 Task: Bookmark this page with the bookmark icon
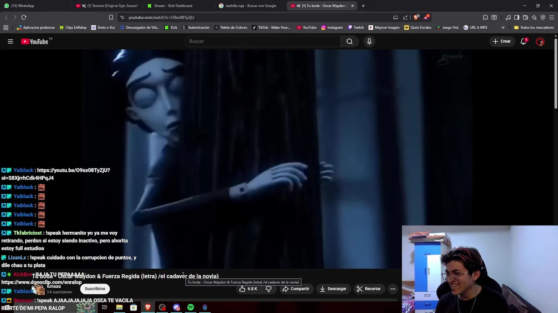[x=111, y=17]
